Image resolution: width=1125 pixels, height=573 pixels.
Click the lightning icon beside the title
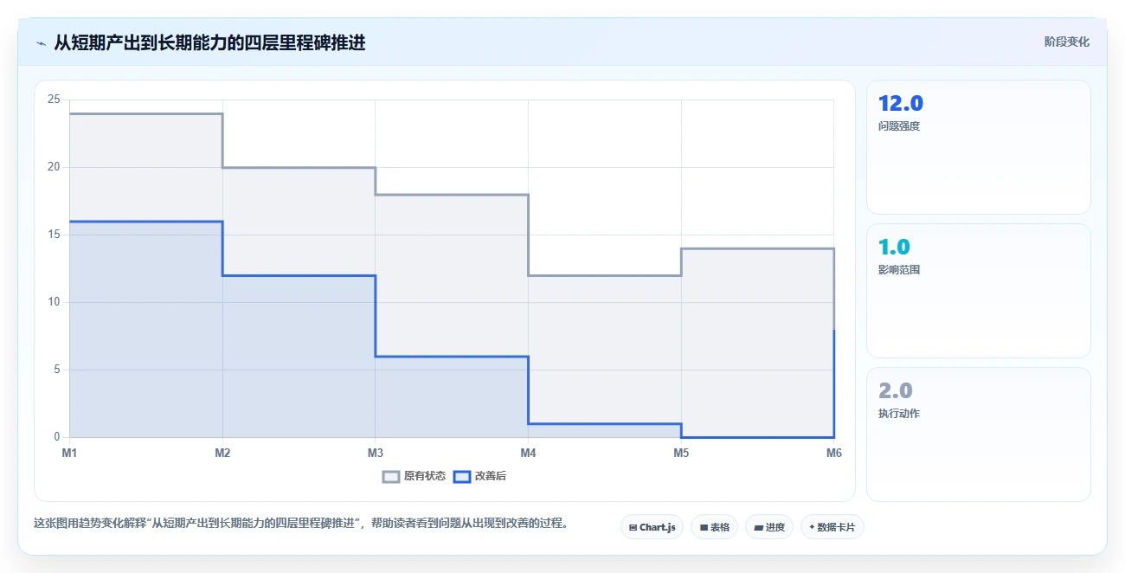(41, 42)
